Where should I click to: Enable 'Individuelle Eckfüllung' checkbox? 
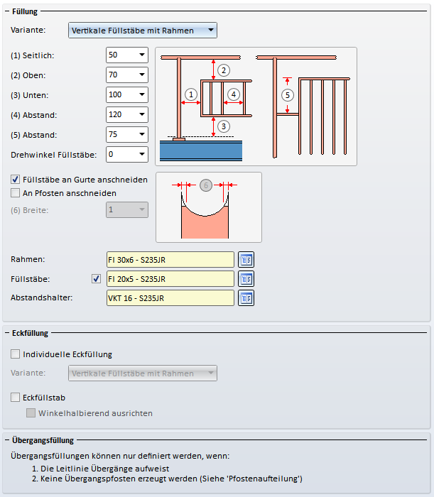coord(15,354)
